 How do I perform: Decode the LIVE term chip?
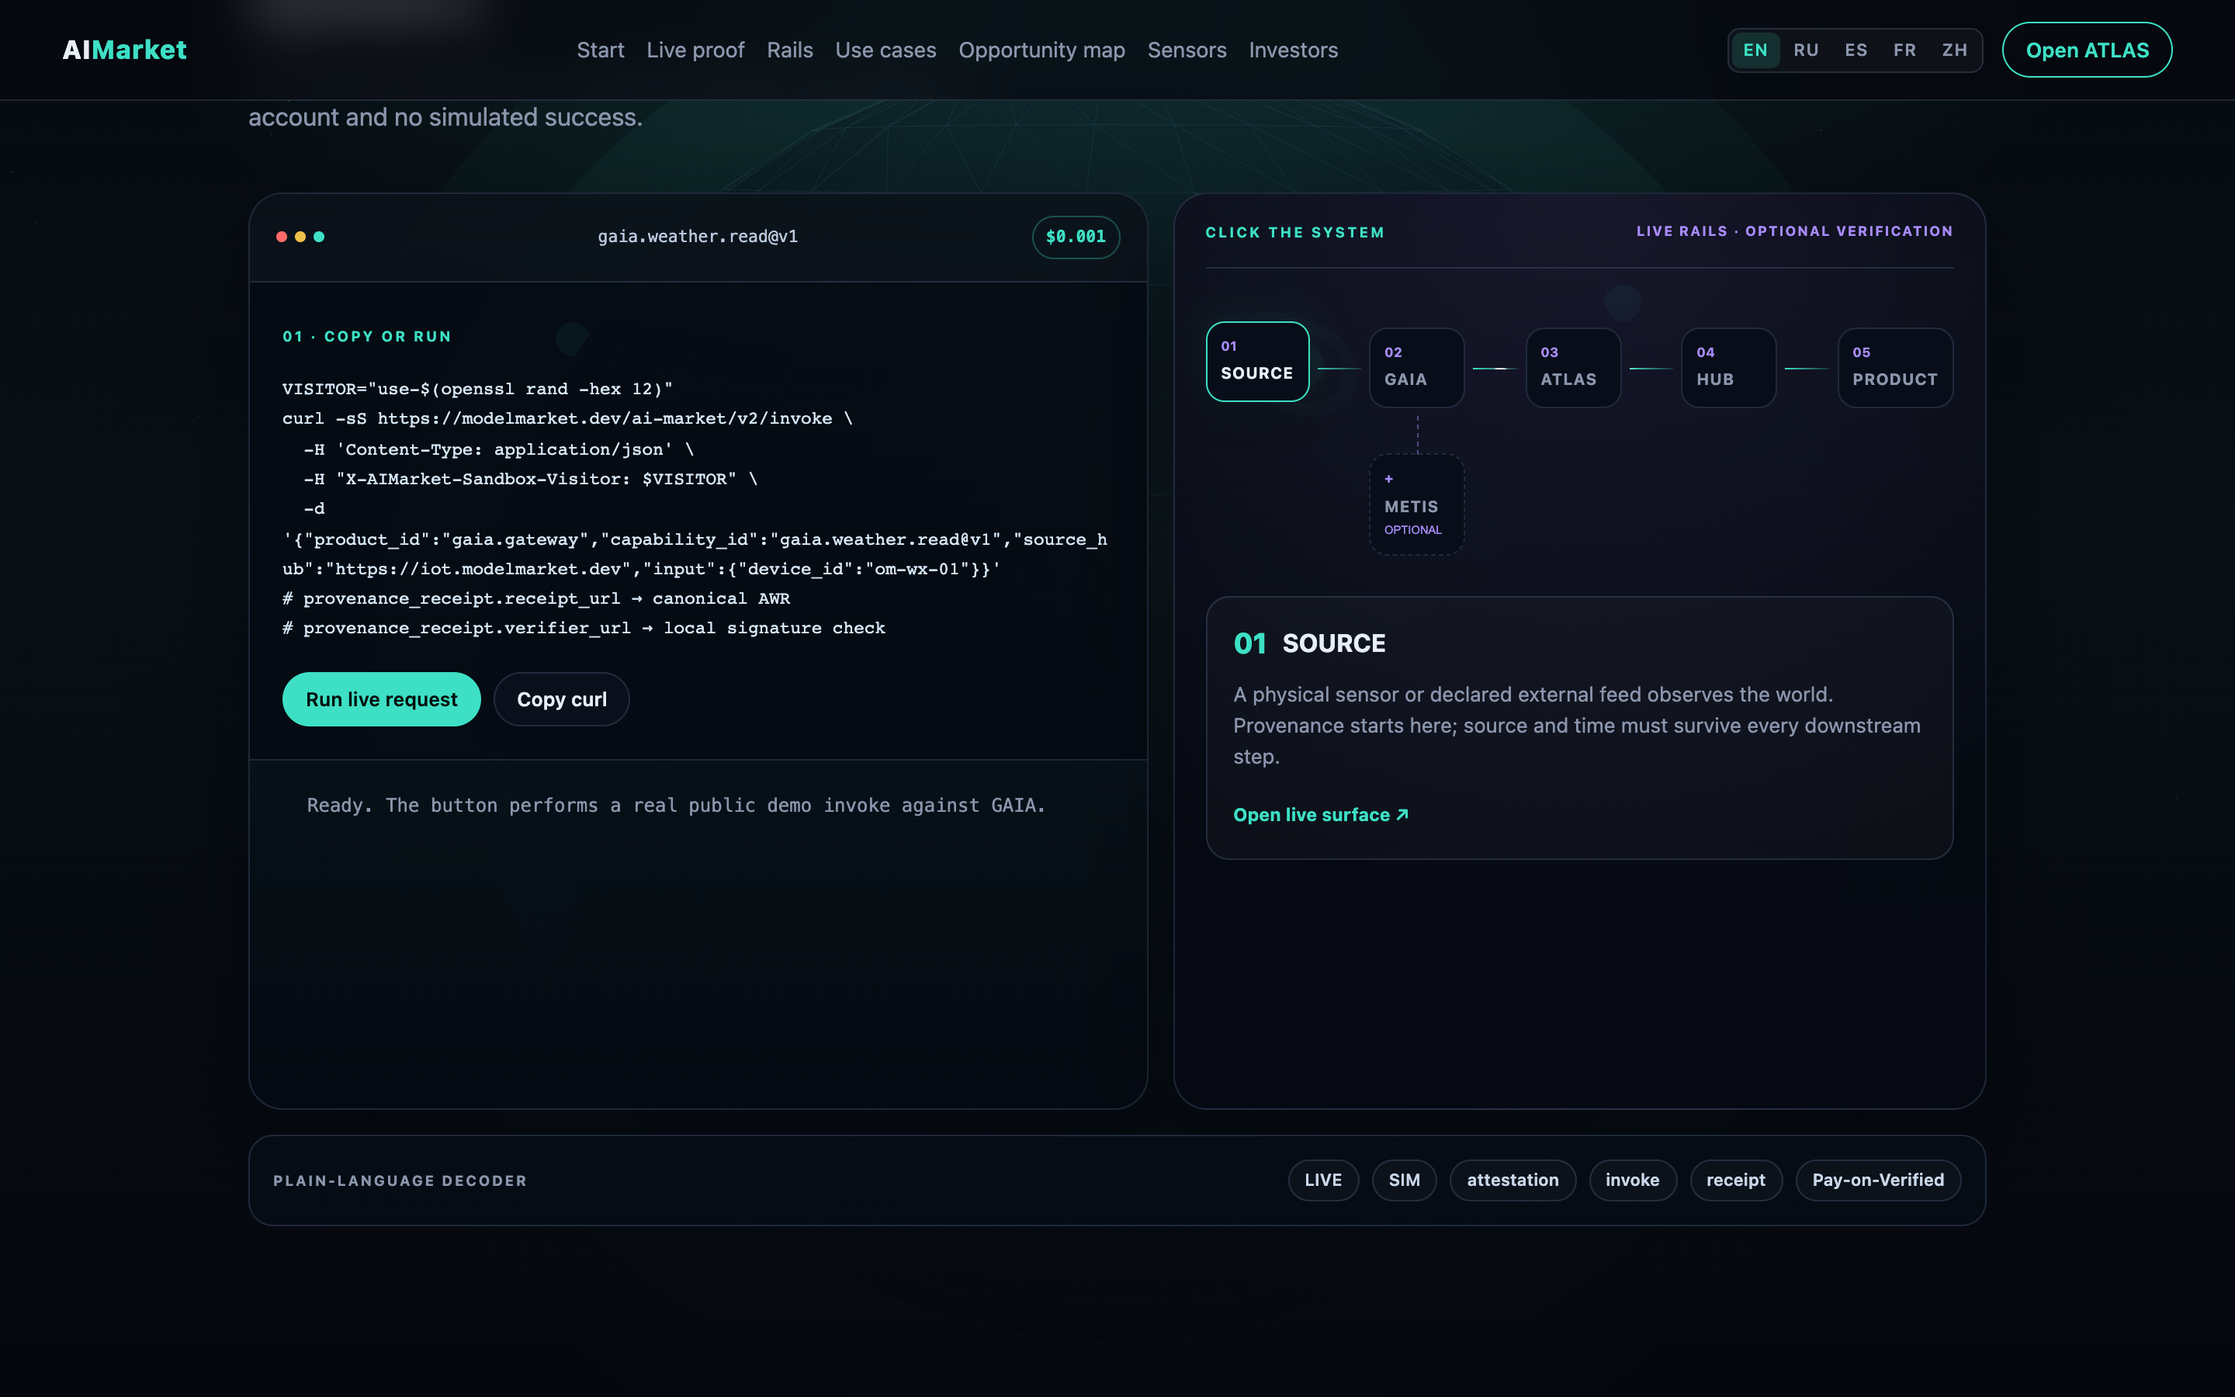tap(1322, 1180)
